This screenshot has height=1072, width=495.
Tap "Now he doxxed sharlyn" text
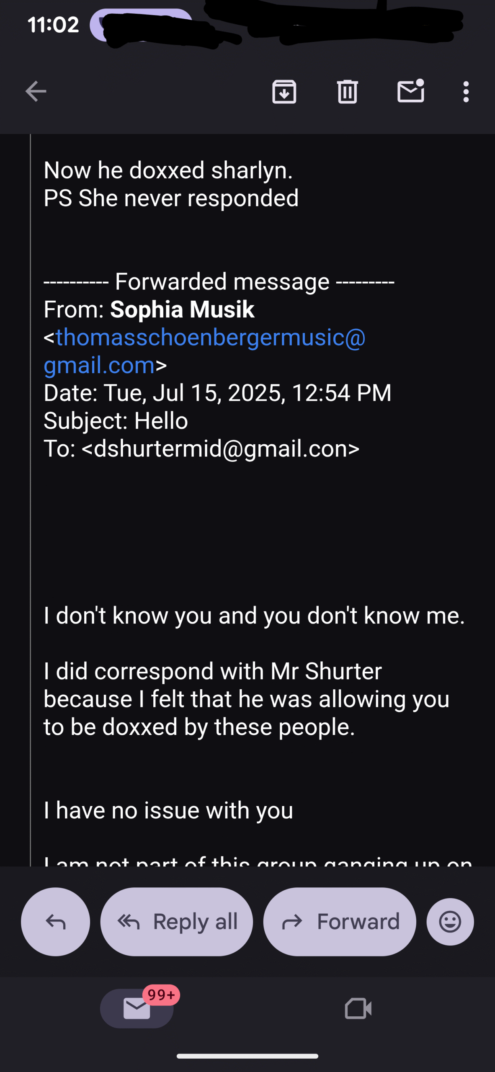click(168, 170)
